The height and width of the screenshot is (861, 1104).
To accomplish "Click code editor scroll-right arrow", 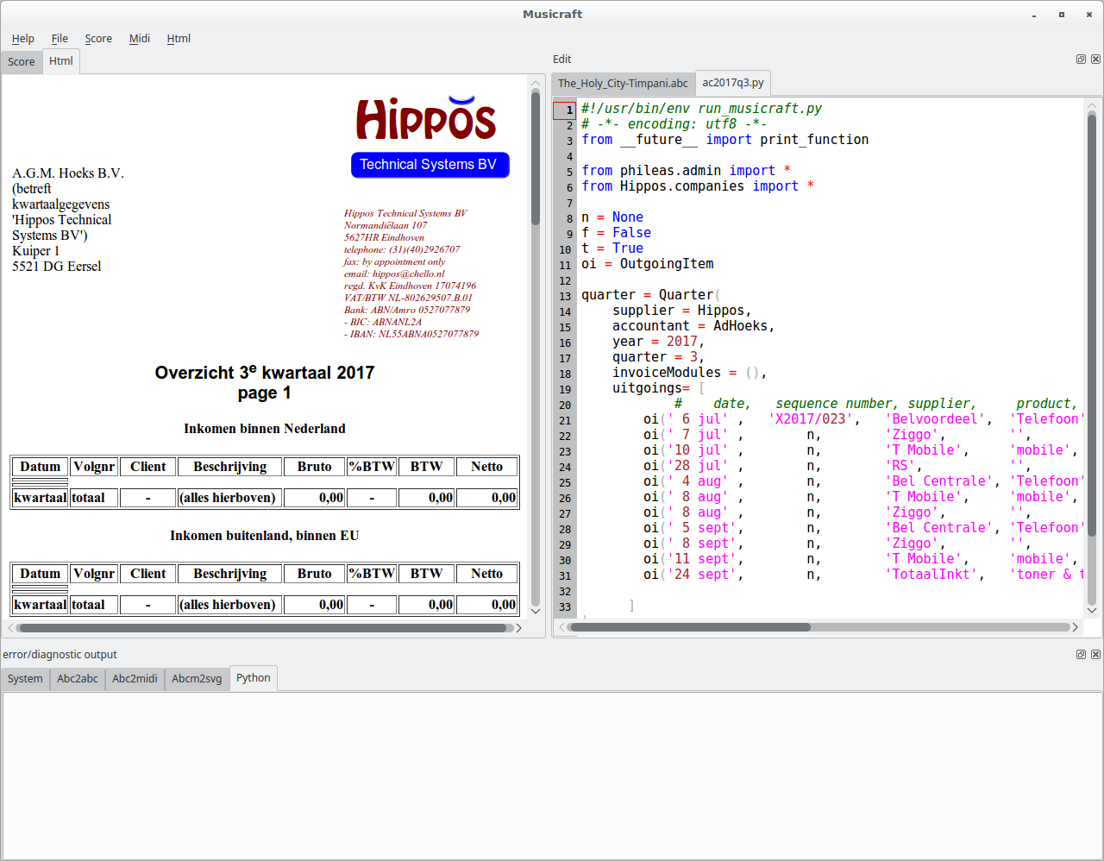I will pos(1076,627).
